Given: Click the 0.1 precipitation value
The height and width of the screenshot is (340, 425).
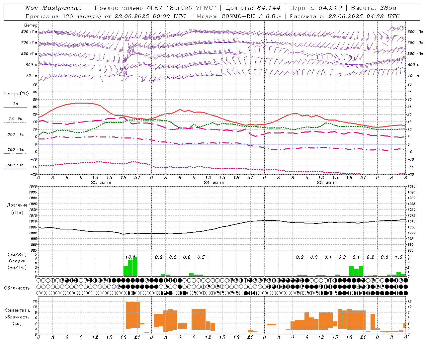Looking at the screenshot, I should tap(328, 257).
